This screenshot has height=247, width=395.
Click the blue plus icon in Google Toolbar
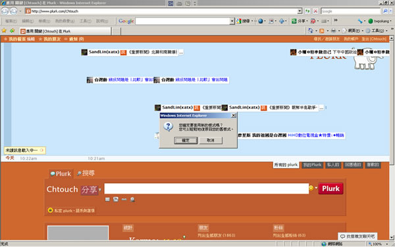pyautogui.click(x=281, y=21)
